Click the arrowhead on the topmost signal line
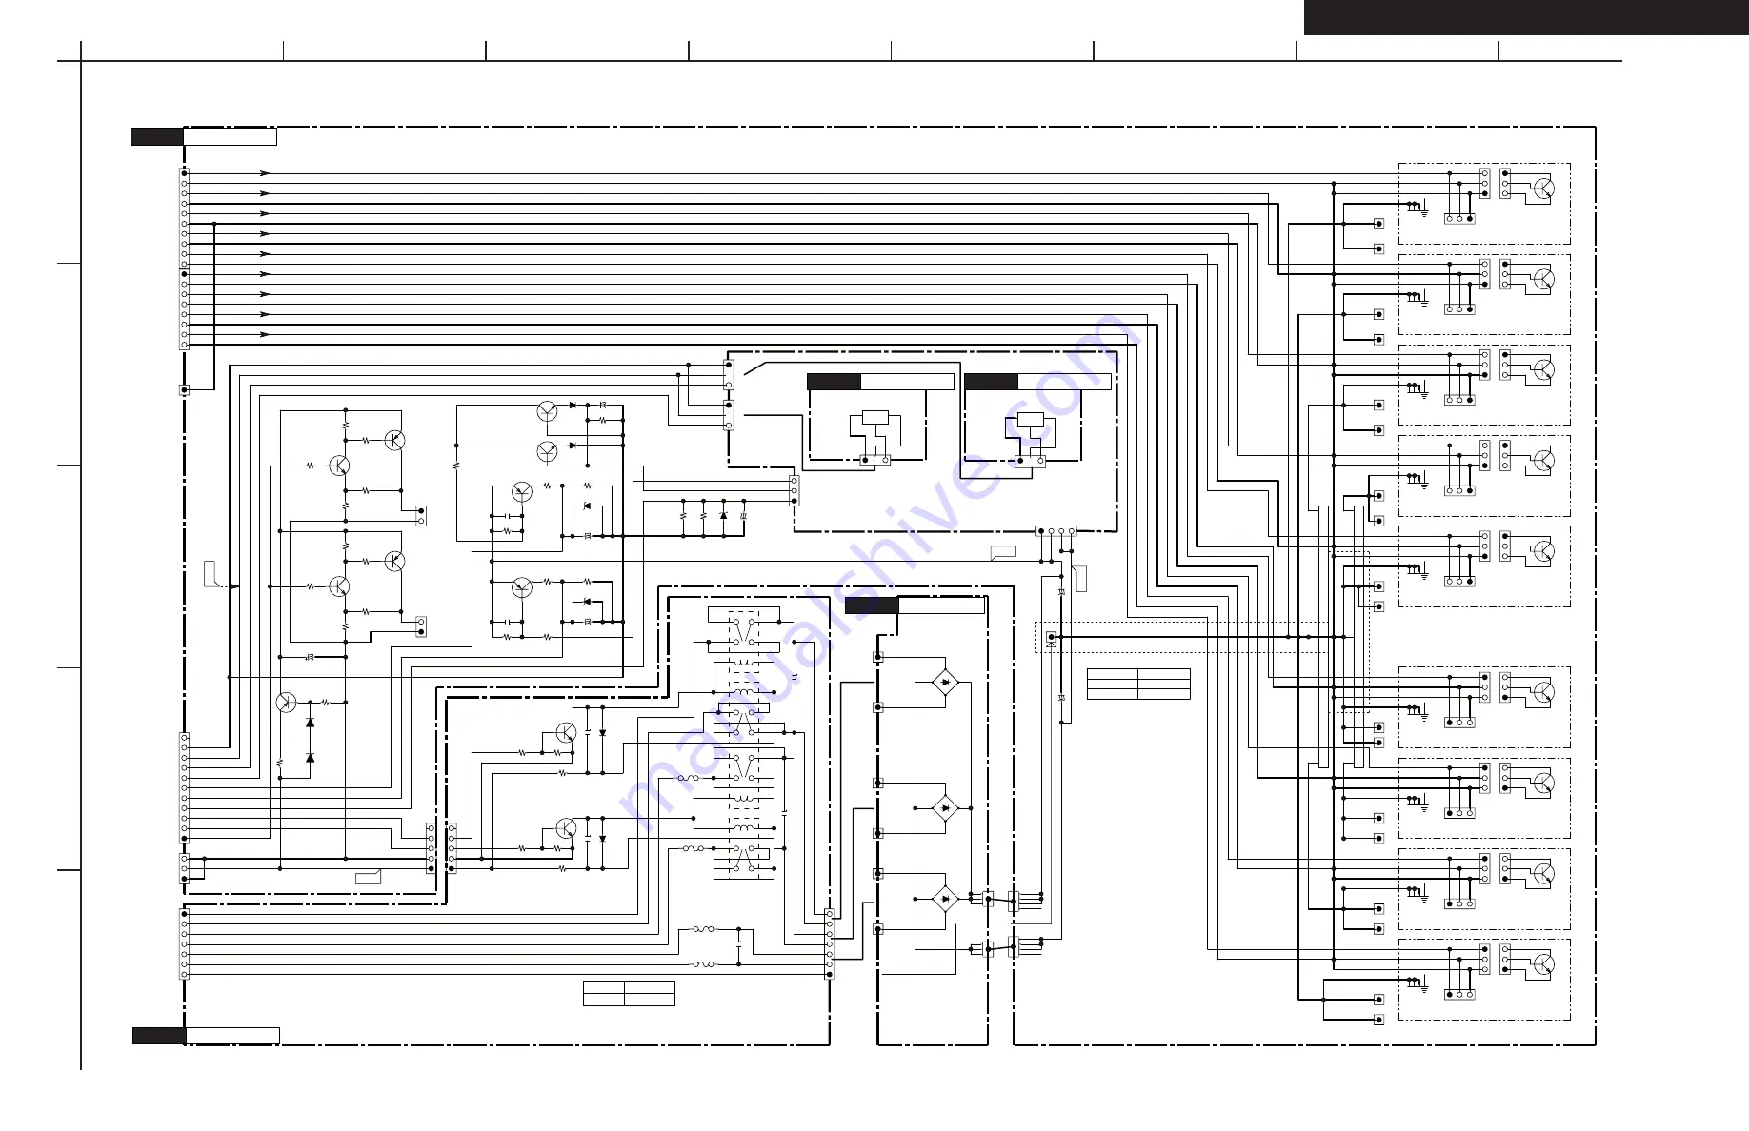The height and width of the screenshot is (1131, 1749). click(x=265, y=174)
